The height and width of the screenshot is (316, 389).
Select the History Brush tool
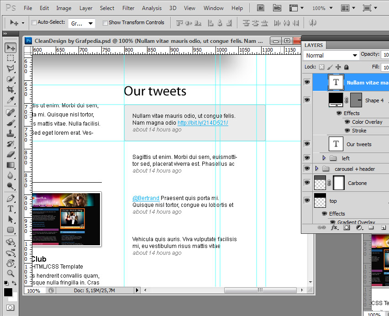tap(11, 144)
